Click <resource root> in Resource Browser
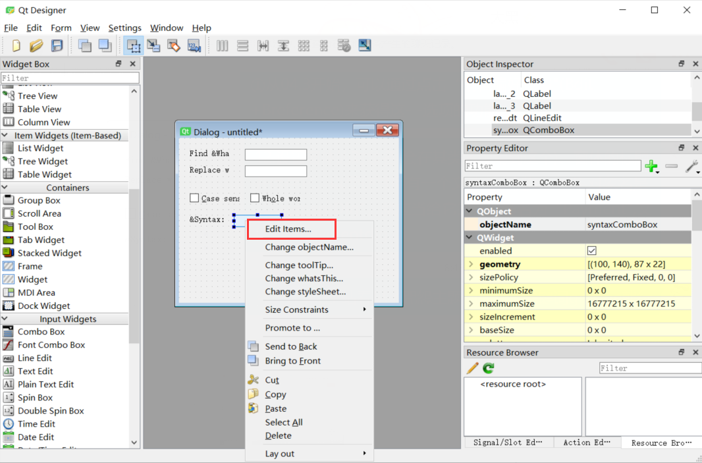 coord(513,384)
